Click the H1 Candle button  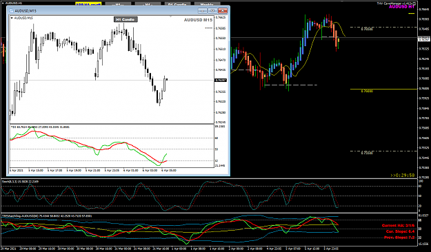click(126, 19)
